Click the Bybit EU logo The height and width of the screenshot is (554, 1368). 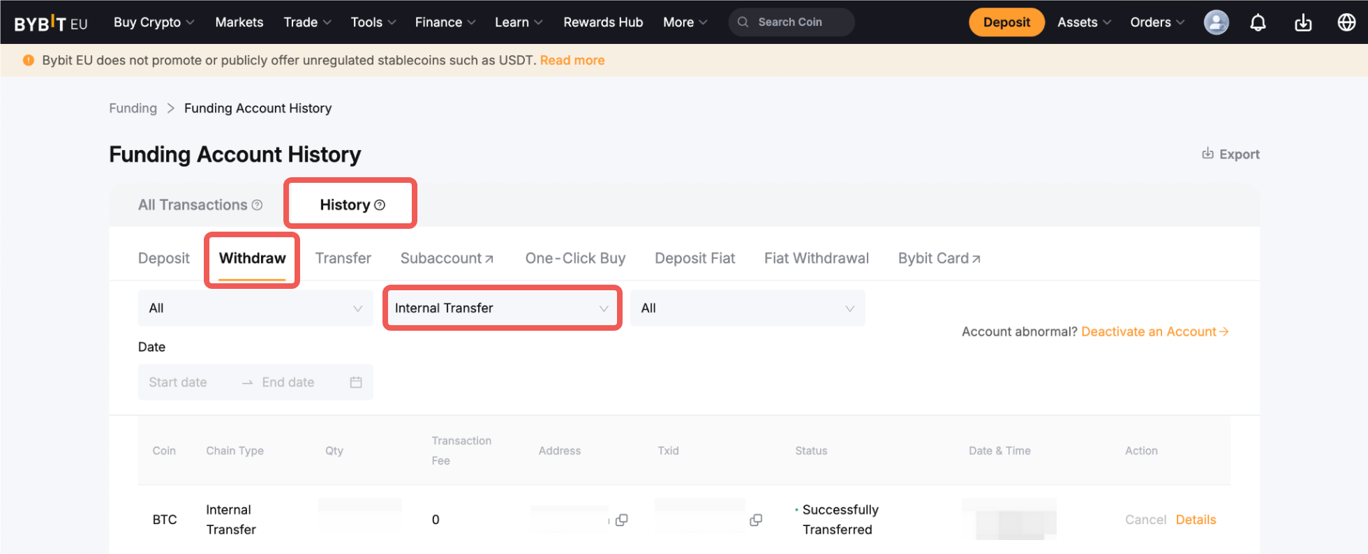pos(51,23)
